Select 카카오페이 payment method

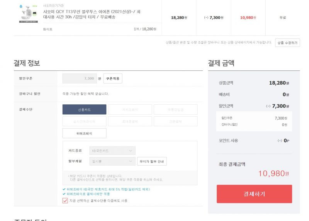pyautogui.click(x=130, y=110)
